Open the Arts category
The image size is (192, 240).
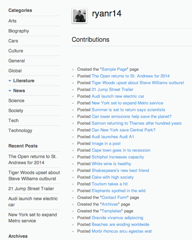coord(13,21)
